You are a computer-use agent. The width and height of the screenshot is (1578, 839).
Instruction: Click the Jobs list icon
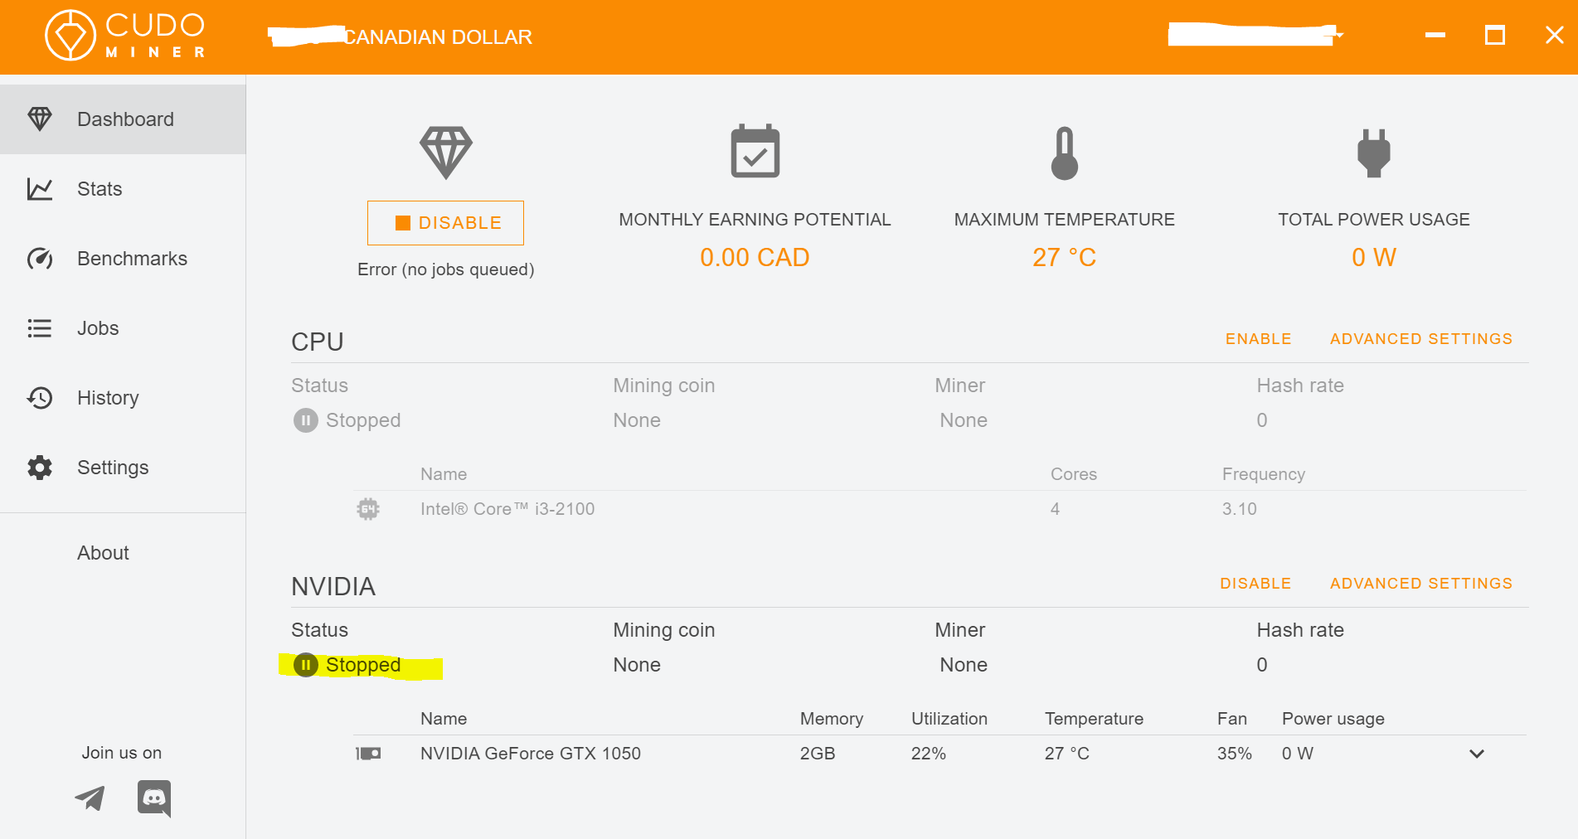click(40, 328)
